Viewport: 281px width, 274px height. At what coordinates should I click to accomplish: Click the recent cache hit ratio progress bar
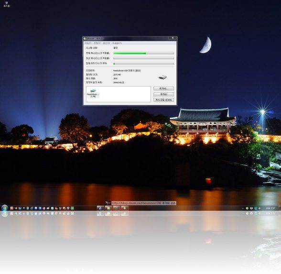[143, 58]
